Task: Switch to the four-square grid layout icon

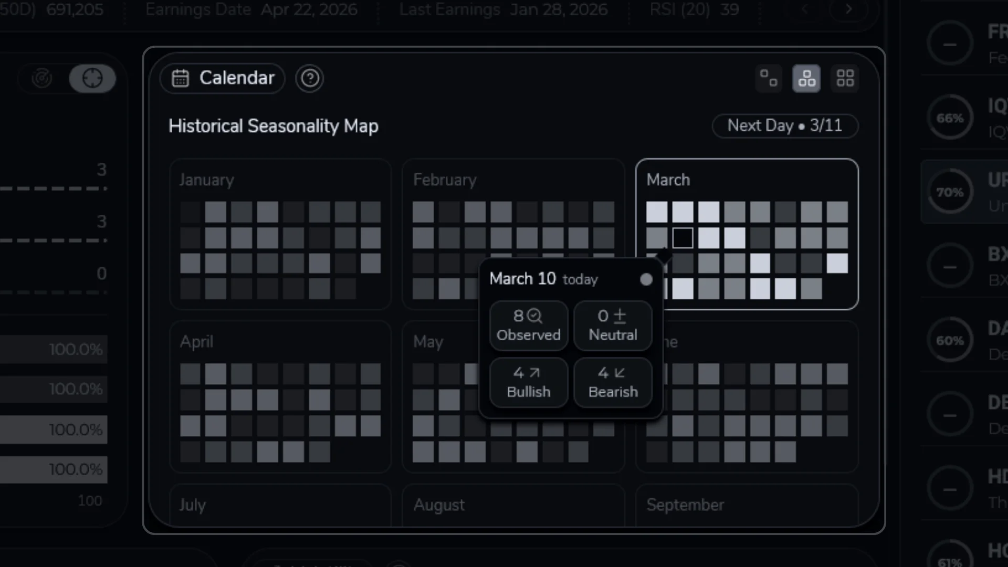Action: (845, 78)
